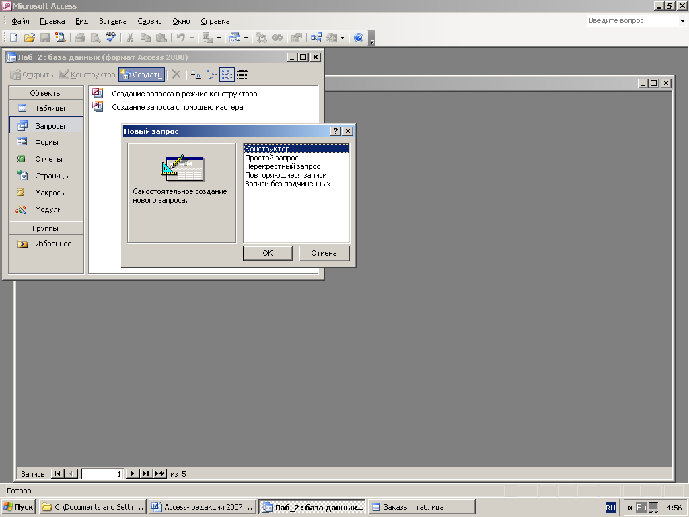Click the New Object toolbar icon

pos(332,38)
